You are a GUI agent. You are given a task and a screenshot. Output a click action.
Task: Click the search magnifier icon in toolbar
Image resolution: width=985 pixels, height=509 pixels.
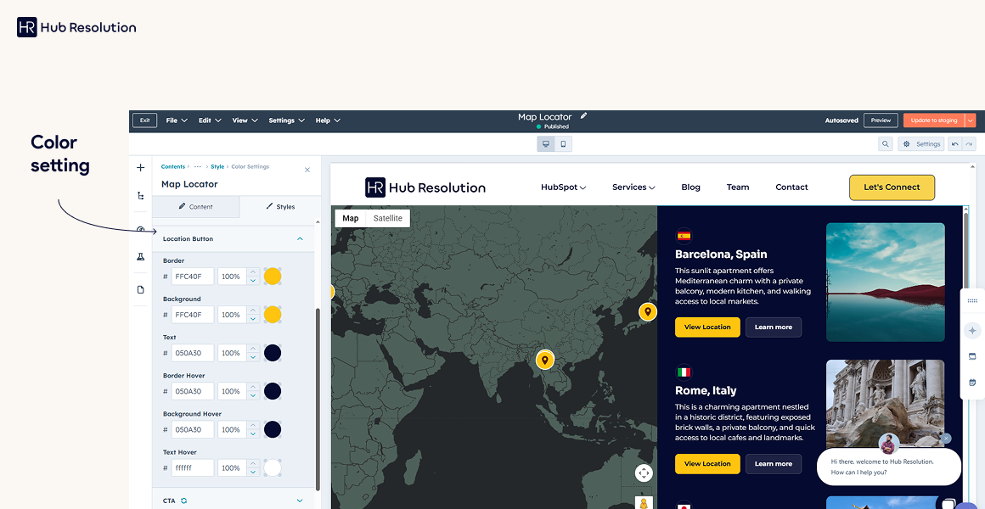[885, 144]
